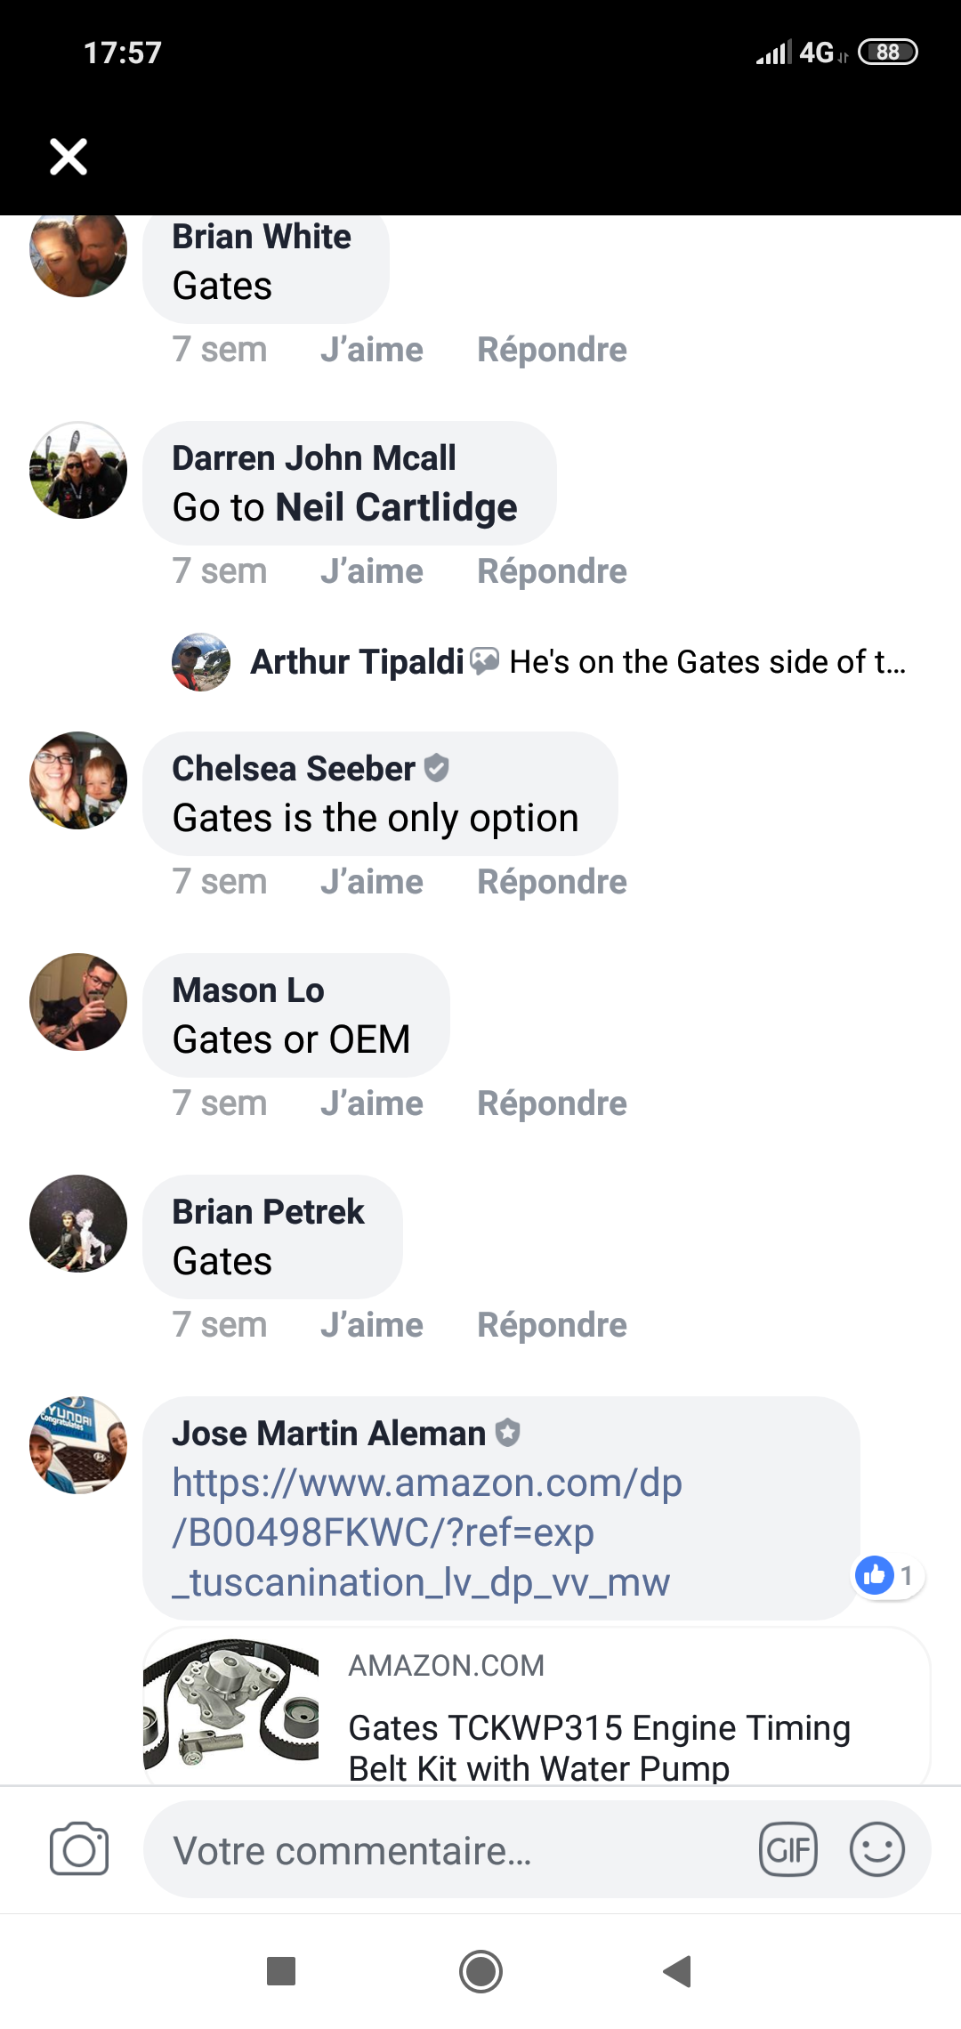
Task: Open Chelsea Seeber's profile picture
Action: pos(78,780)
